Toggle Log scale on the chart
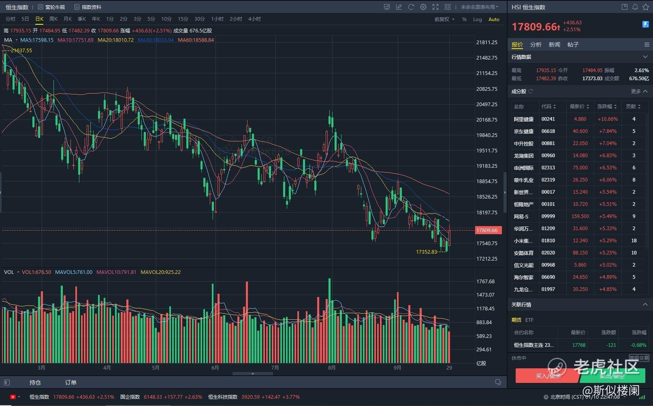 477,19
